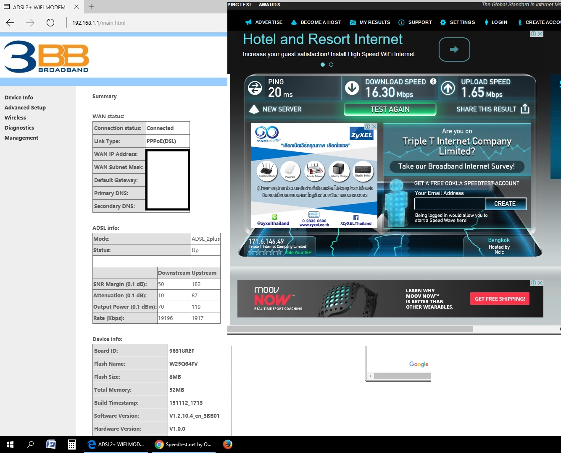Open the Diagnostics section
Screen dimensions: 561x455
(x=19, y=127)
